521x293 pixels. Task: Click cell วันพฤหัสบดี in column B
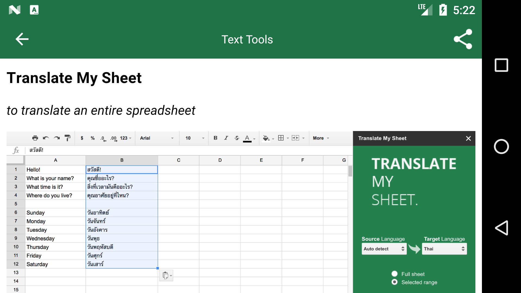pos(122,247)
